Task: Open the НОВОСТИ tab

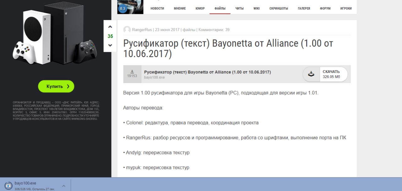Action: 157,8
